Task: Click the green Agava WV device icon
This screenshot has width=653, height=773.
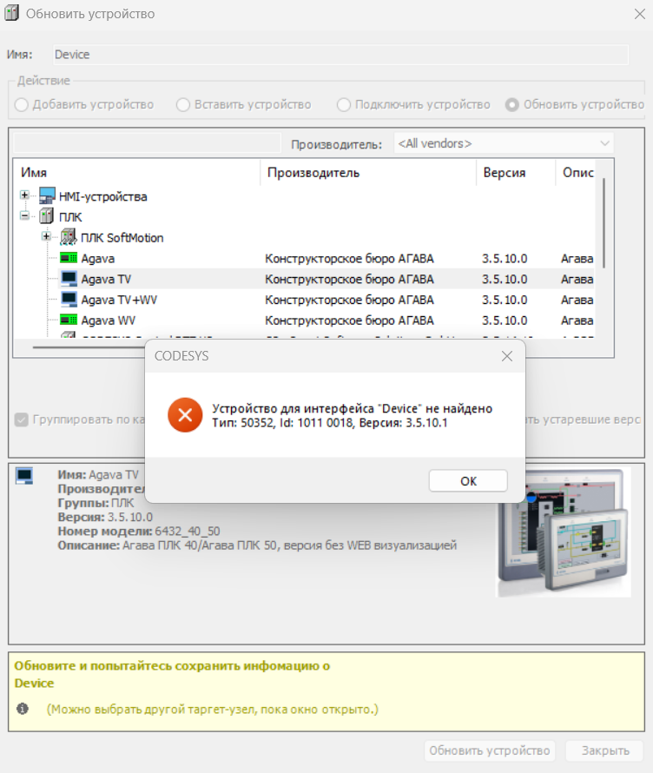Action: [x=69, y=320]
